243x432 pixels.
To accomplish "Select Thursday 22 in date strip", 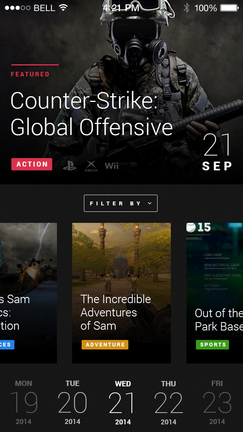I will 169,402.
